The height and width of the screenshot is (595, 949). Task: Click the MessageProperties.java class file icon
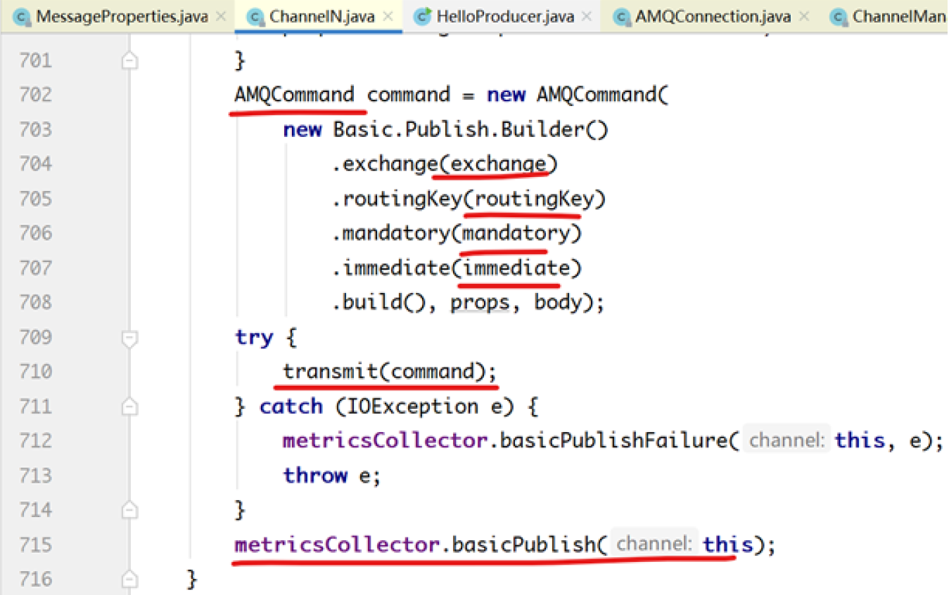pyautogui.click(x=22, y=16)
